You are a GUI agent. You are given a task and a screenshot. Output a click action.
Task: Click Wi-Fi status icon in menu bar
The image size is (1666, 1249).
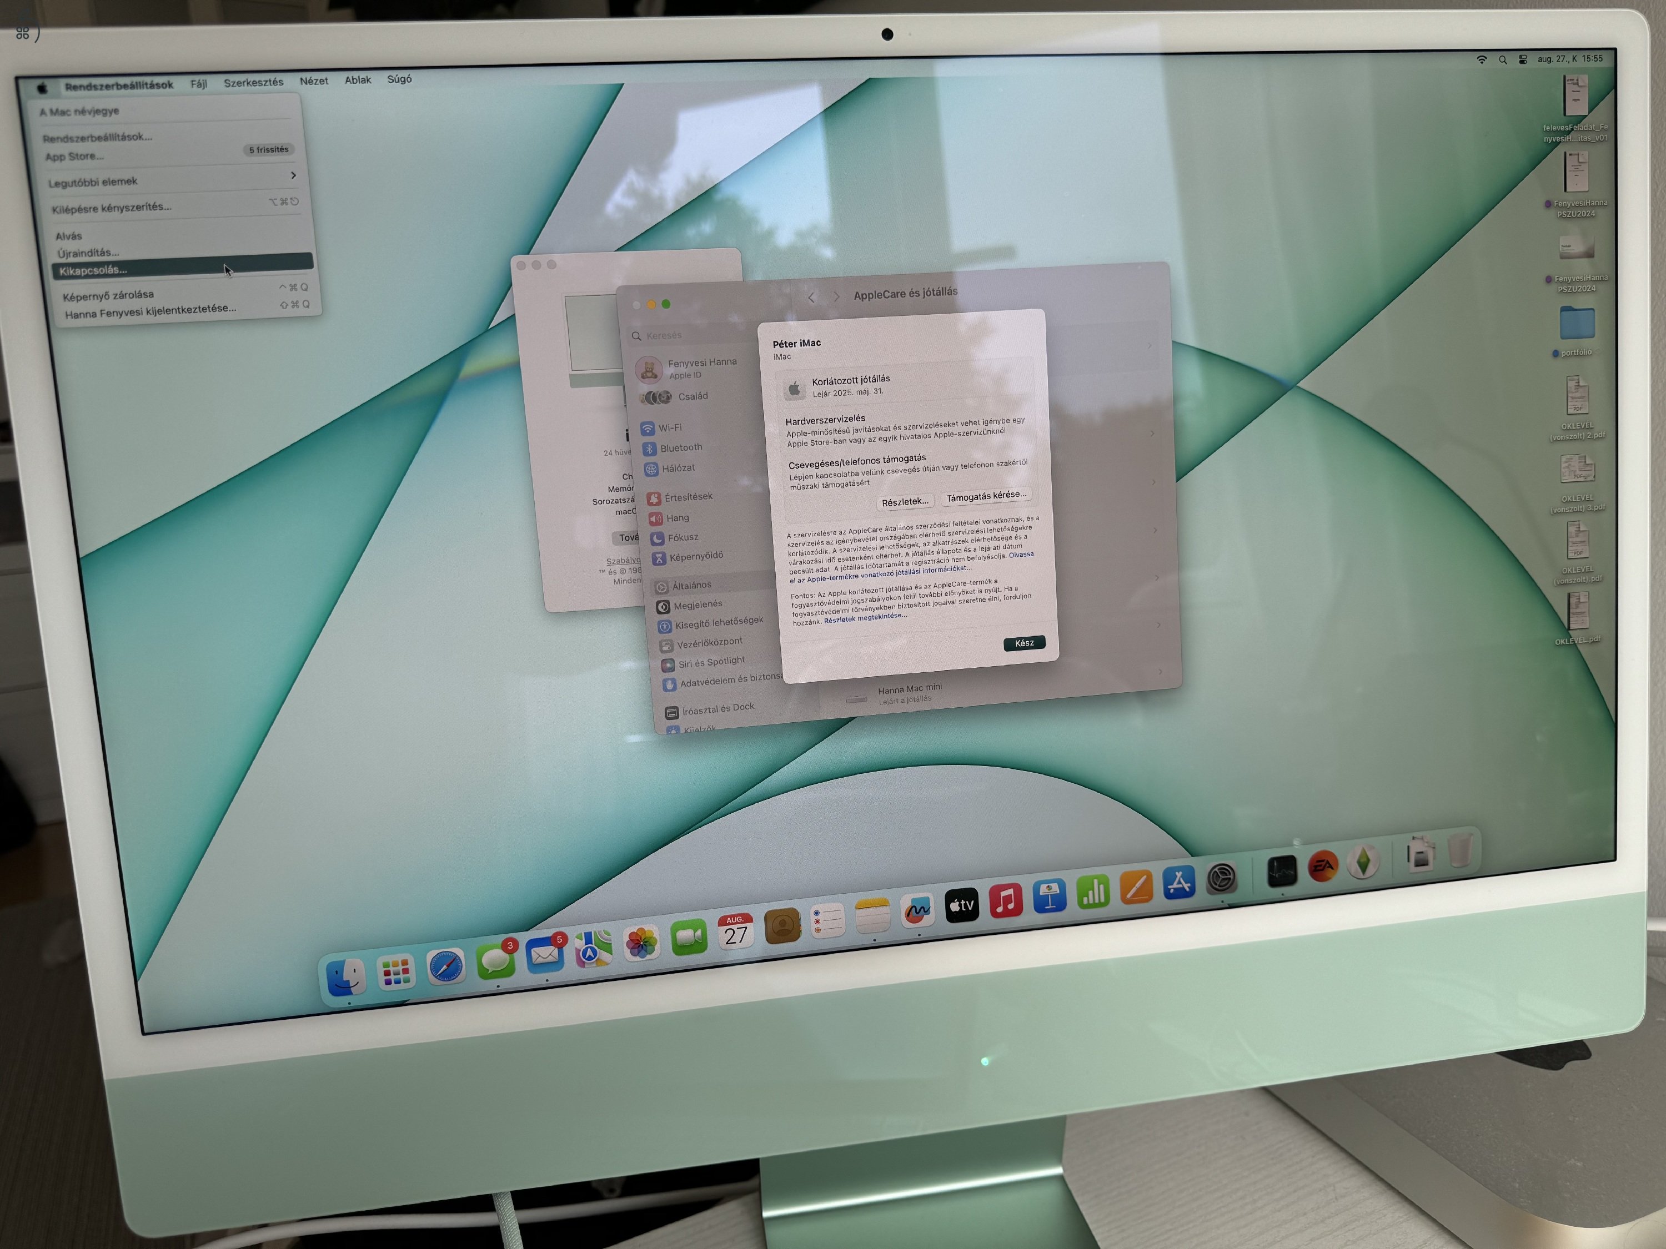tap(1482, 59)
